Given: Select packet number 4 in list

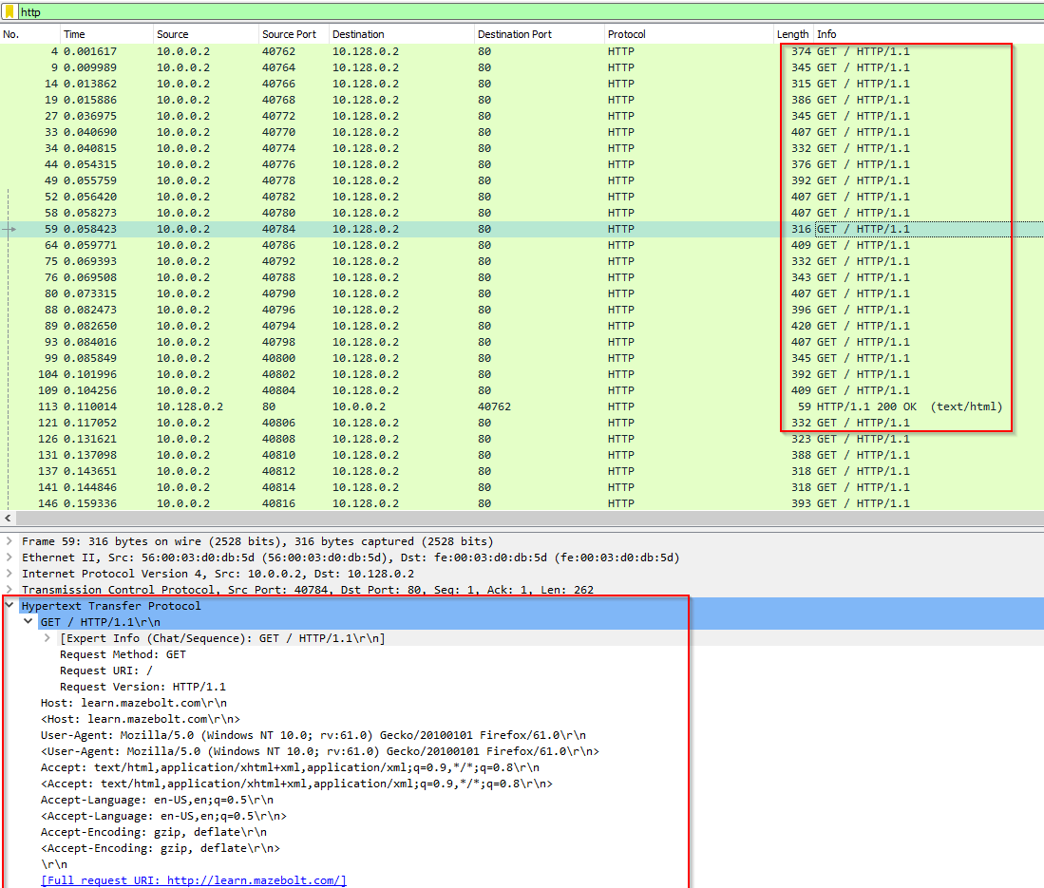Looking at the screenshot, I should tap(475, 51).
